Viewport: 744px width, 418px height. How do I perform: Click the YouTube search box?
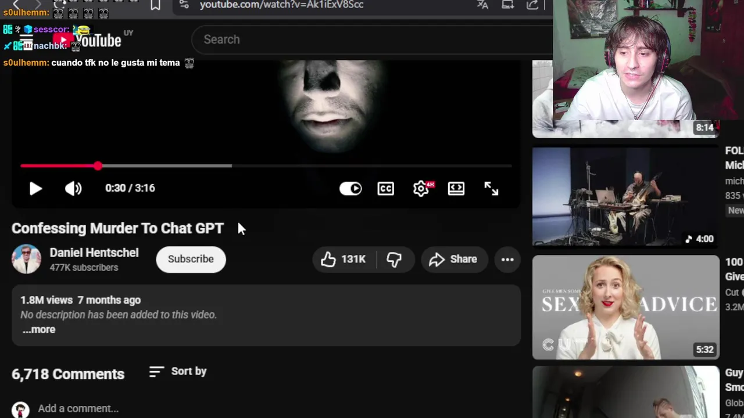[x=372, y=39]
